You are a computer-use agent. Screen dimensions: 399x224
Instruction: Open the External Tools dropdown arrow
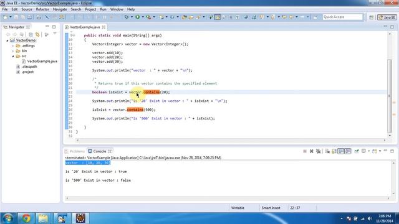154,17
